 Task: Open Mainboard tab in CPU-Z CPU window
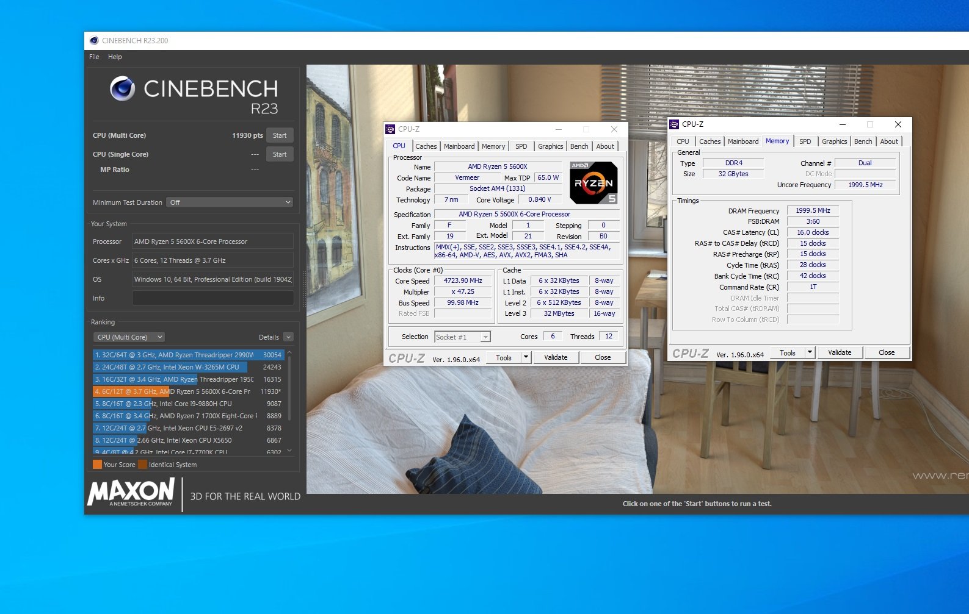(459, 146)
